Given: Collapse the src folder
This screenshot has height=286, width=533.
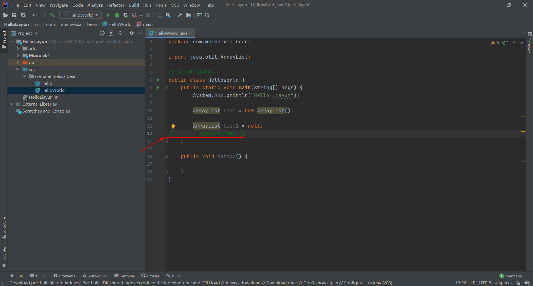Looking at the screenshot, I should (18, 69).
